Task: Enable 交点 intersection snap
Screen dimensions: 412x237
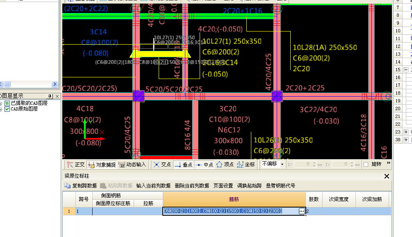Action: [x=162, y=165]
